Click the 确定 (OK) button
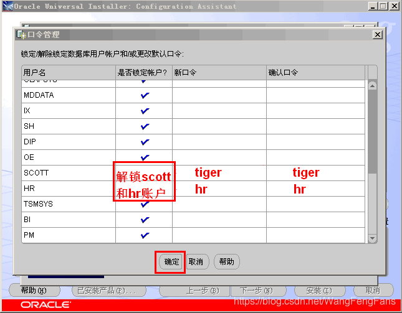The height and width of the screenshot is (313, 402). tap(171, 262)
